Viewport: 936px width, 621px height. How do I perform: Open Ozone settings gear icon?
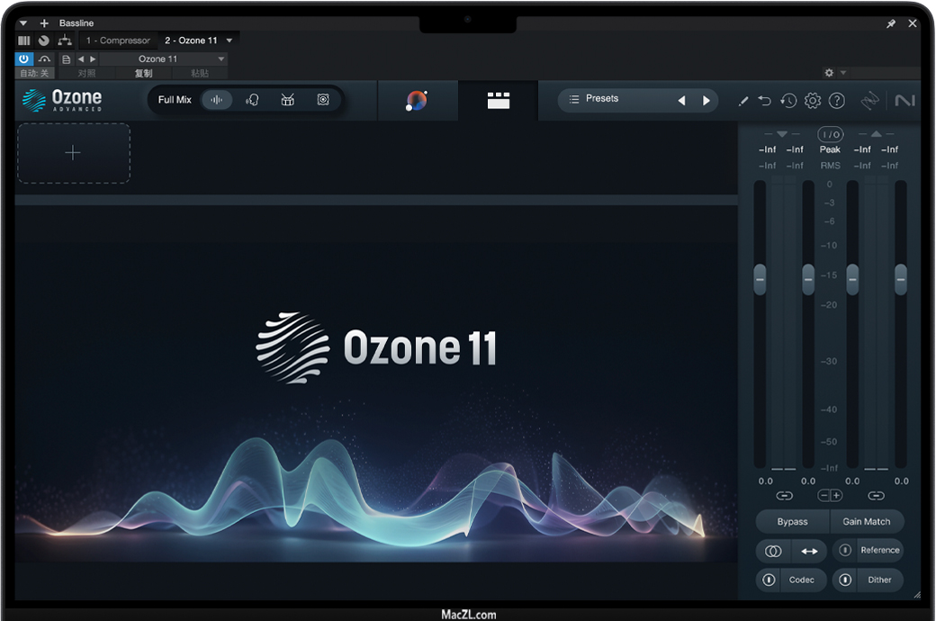pyautogui.click(x=813, y=101)
